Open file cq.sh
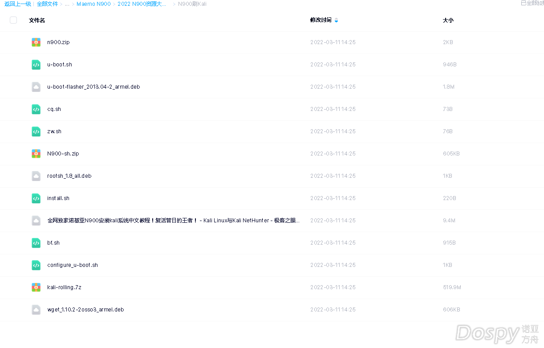The image size is (544, 348). [x=54, y=109]
